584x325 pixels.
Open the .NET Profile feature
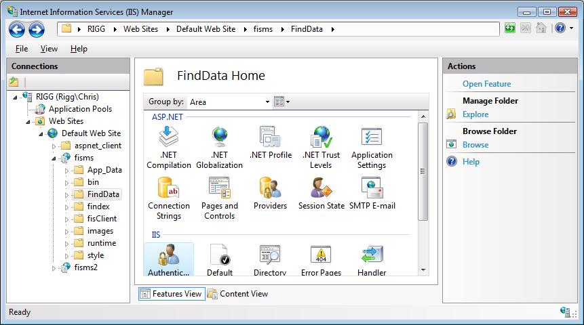271,143
